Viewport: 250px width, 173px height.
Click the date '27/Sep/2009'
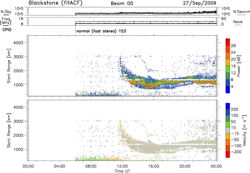[199, 3]
